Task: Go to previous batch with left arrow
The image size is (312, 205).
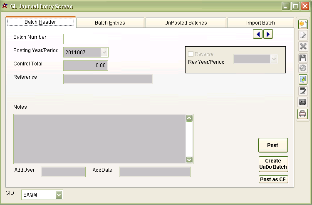Action: click(258, 34)
